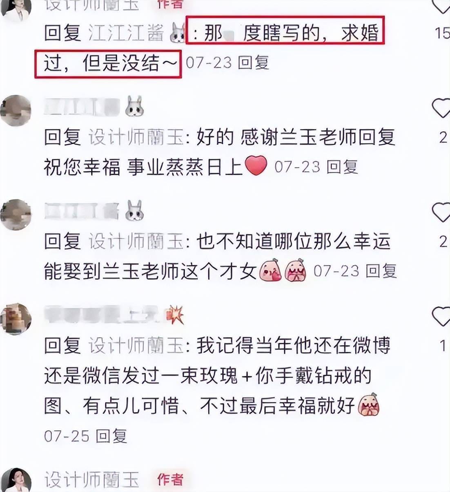The height and width of the screenshot is (492, 450).
Task: Open avatar of first blurred-name commenter
Action: click(x=16, y=110)
